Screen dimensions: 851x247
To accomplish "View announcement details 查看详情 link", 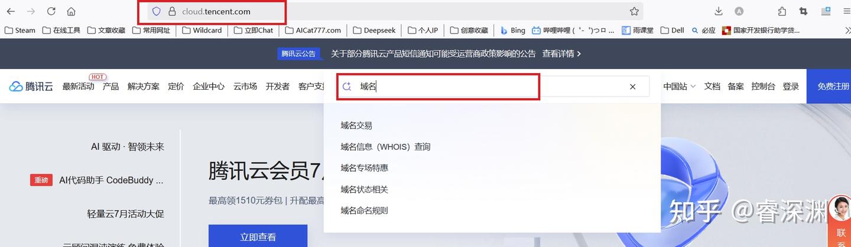I will 561,54.
